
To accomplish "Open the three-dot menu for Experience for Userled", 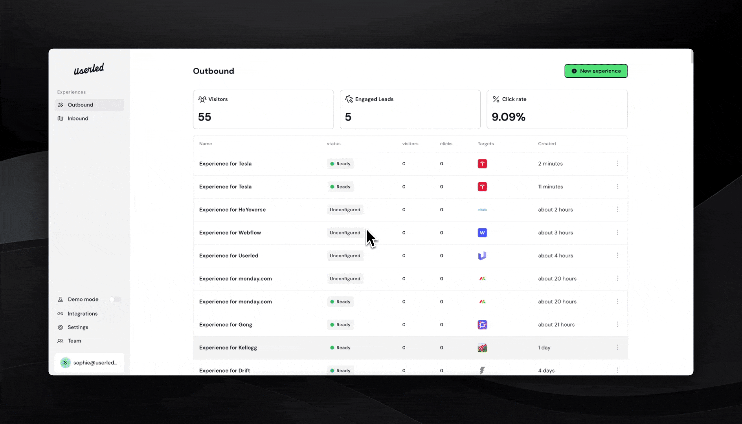I will click(617, 255).
